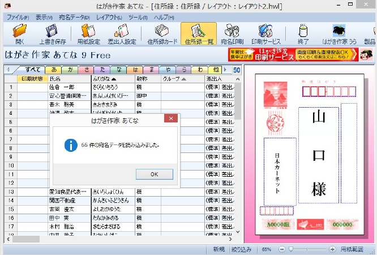Sort by ふりがな column header
This screenshot has width=377, height=255.
(113, 79)
